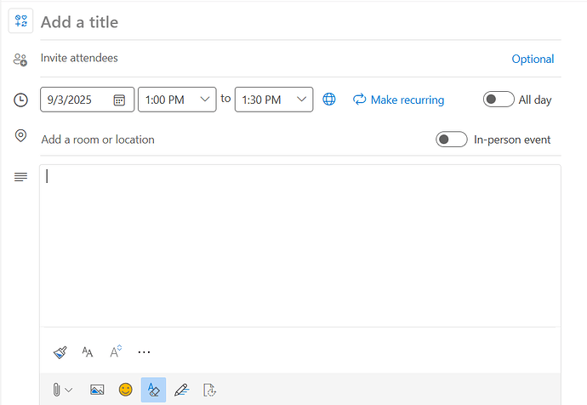This screenshot has width=587, height=405.
Task: Toggle the formatting options button
Action: click(x=153, y=390)
